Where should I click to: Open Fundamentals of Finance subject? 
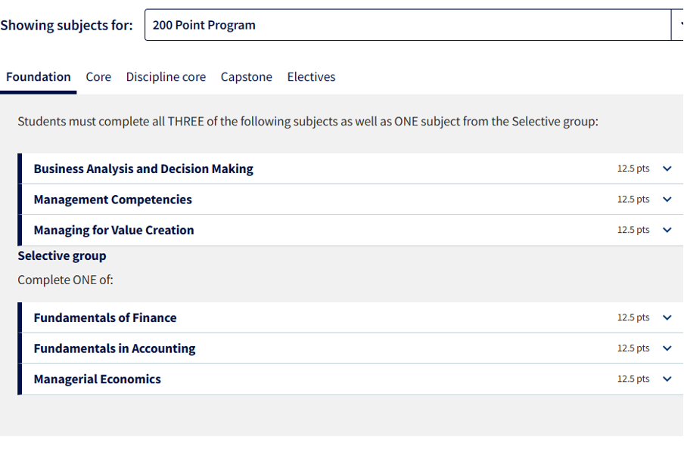[105, 317]
